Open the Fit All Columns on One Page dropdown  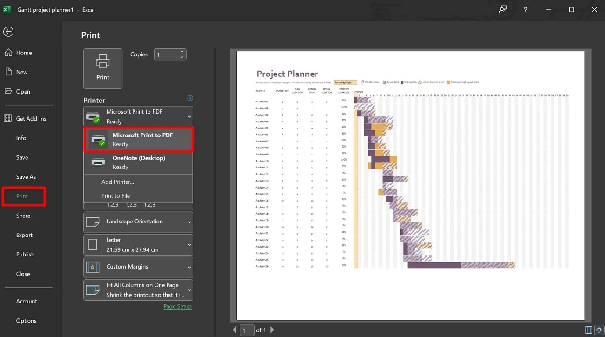(x=138, y=290)
